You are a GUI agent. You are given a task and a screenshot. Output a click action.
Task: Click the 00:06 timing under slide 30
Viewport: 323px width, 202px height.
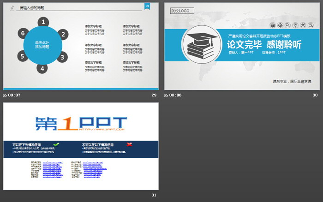(175, 95)
